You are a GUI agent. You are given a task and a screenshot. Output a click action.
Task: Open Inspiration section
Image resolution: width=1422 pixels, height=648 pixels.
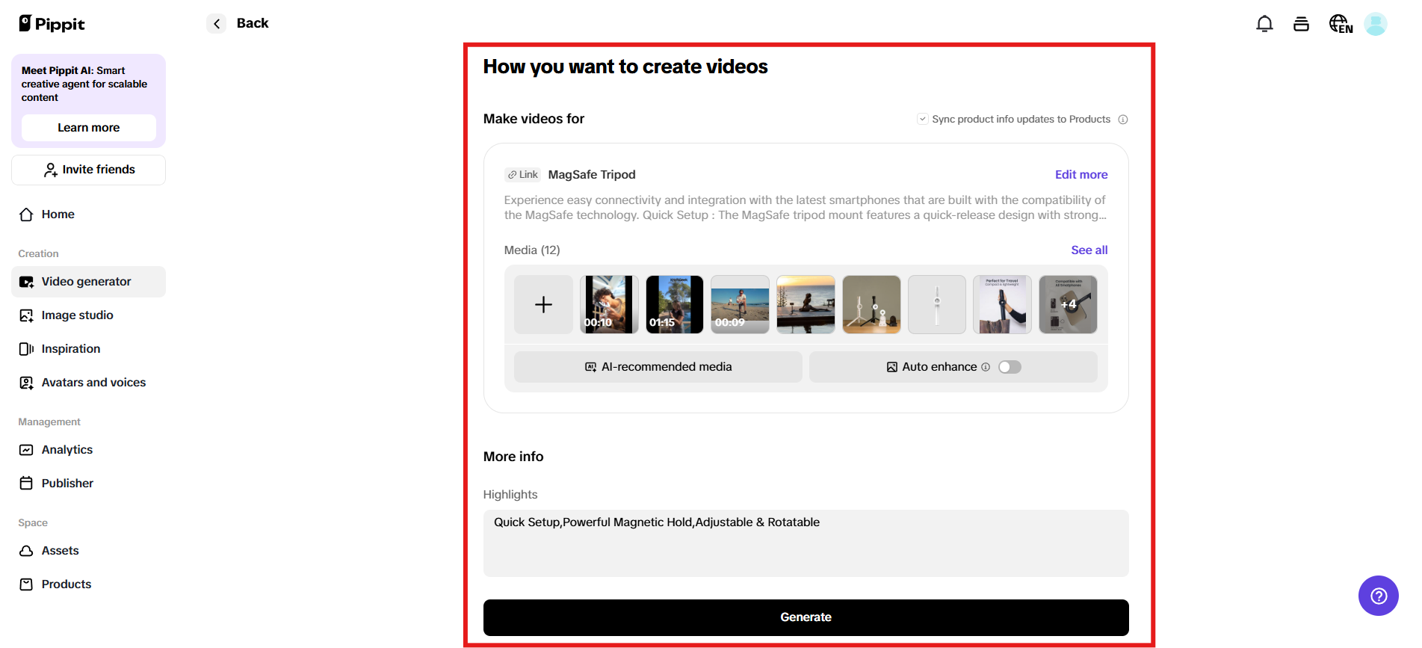click(88, 349)
